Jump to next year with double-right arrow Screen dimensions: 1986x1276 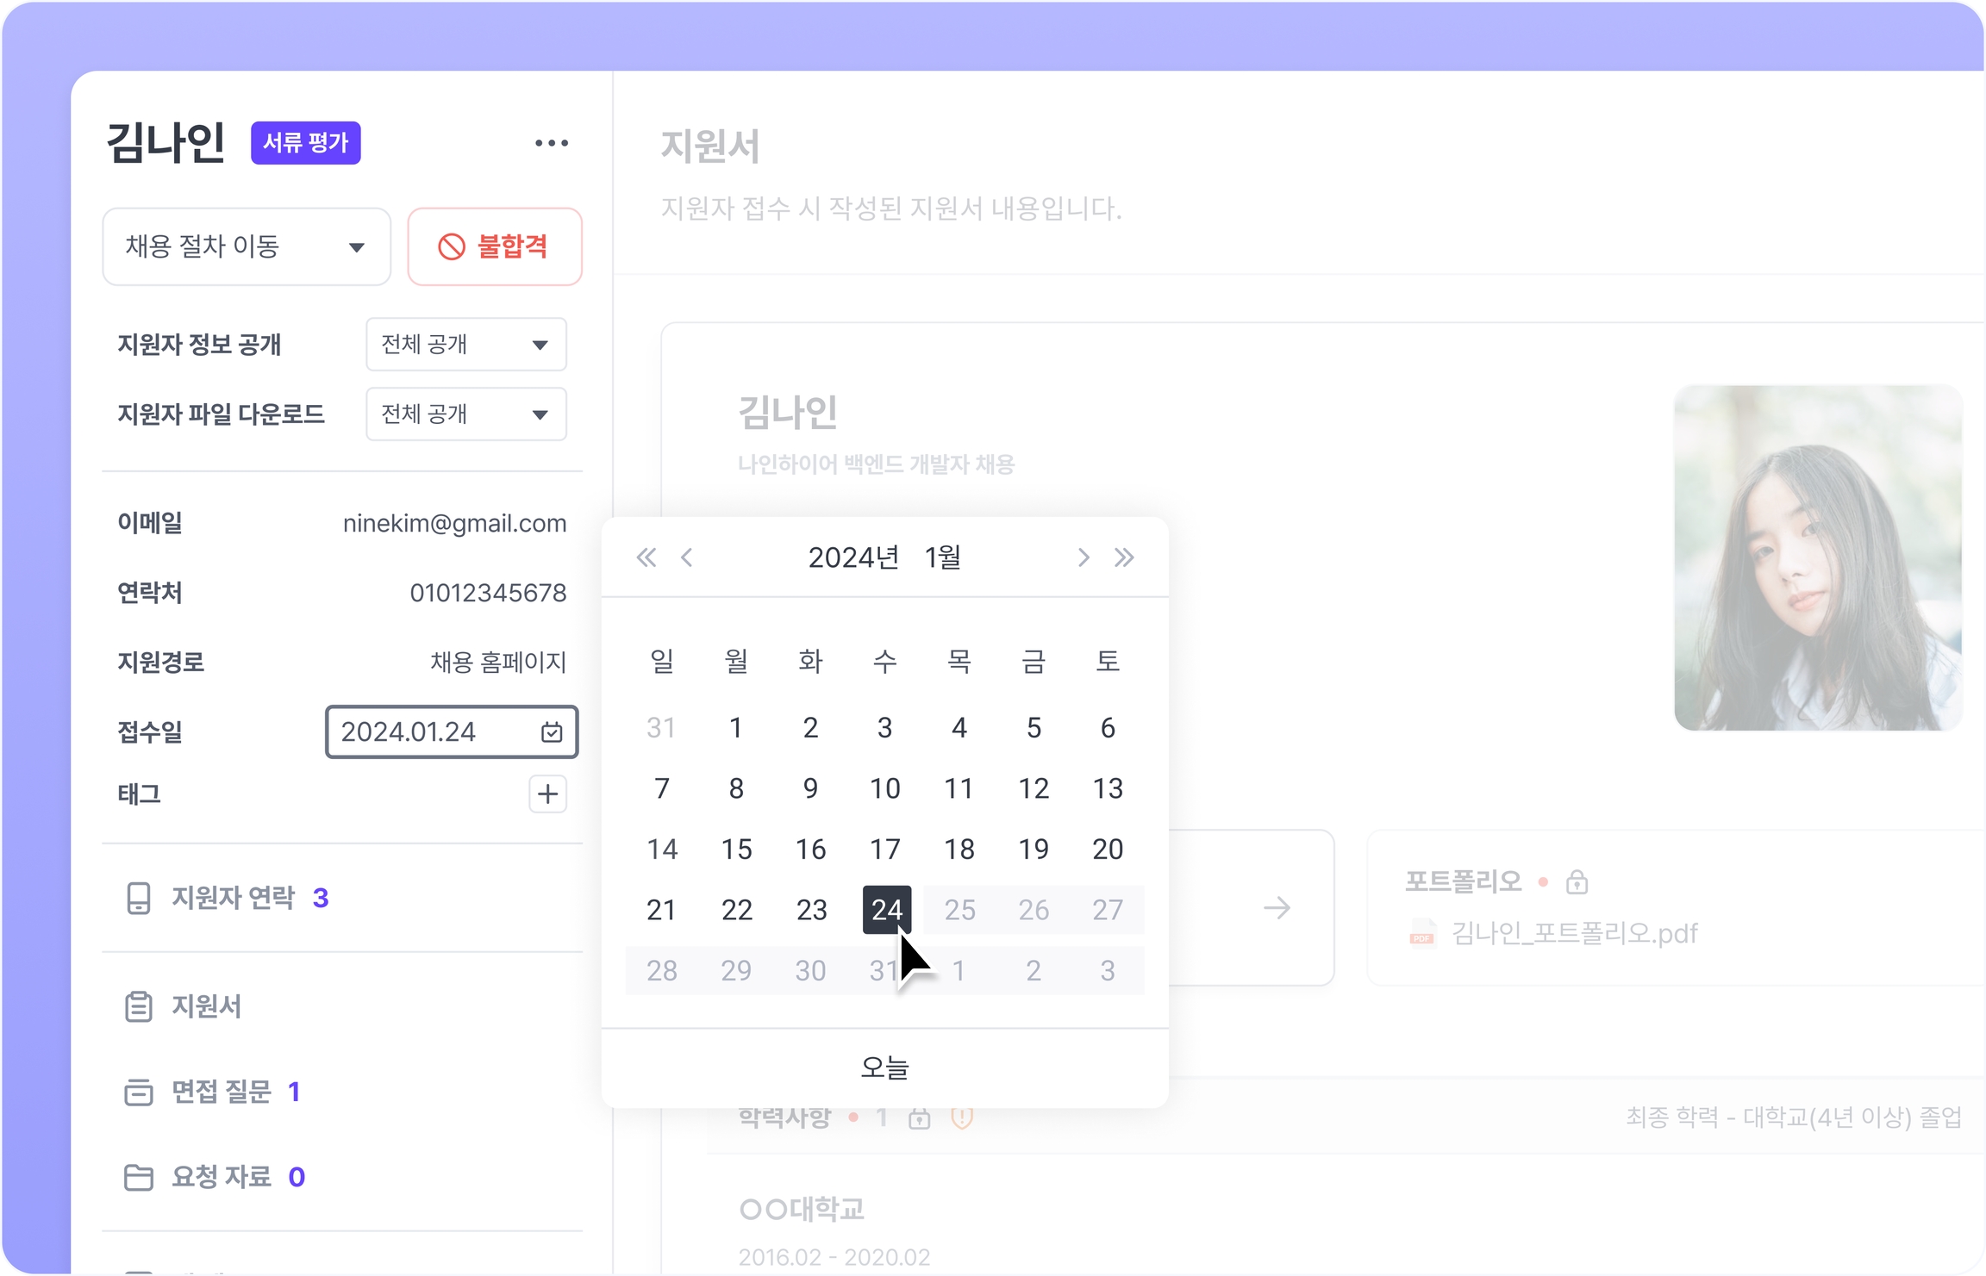coord(1124,557)
